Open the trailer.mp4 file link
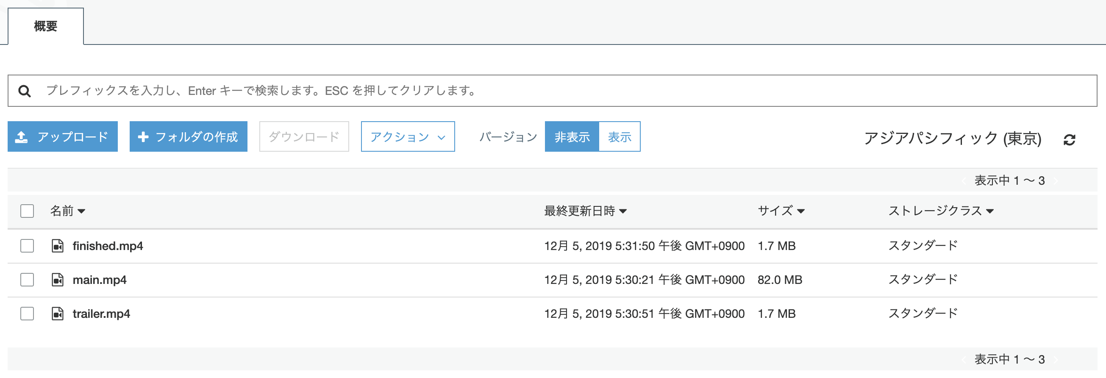The width and height of the screenshot is (1106, 378). 101,314
